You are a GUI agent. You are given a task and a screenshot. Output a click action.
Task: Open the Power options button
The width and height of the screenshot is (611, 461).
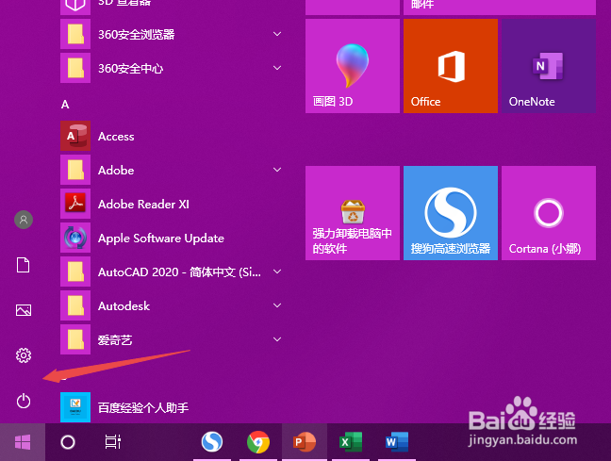coord(24,401)
